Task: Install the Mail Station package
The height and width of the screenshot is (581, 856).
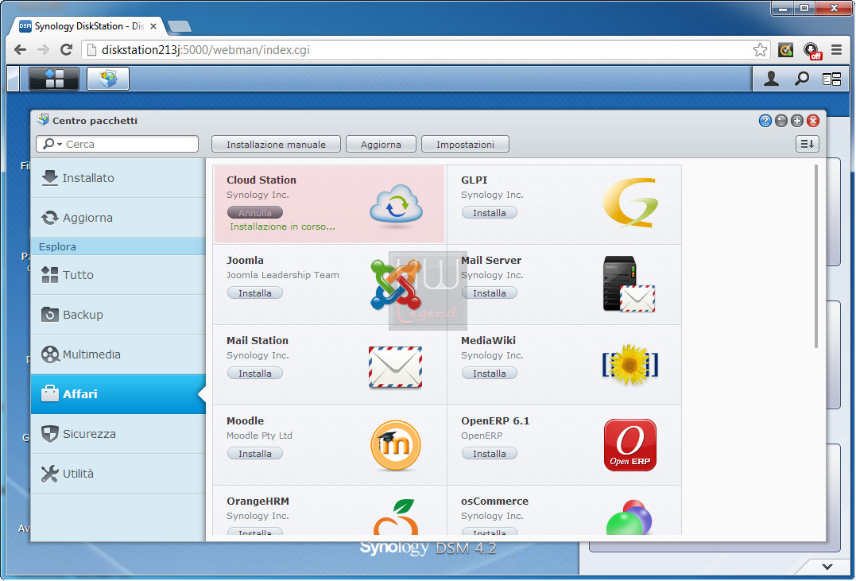Action: [x=255, y=373]
